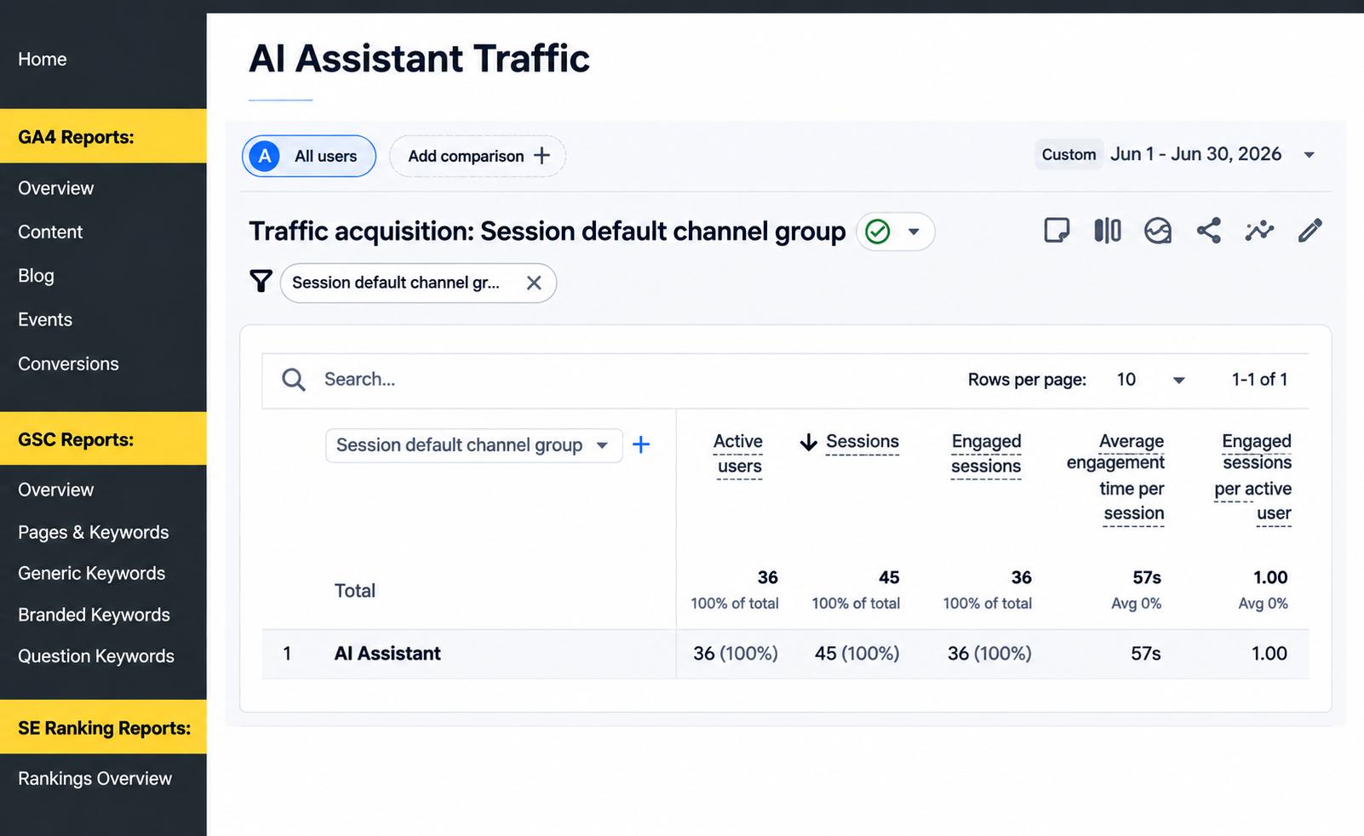The height and width of the screenshot is (836, 1364).
Task: Click the 45 (100%) sessions cell
Action: pyautogui.click(x=857, y=654)
